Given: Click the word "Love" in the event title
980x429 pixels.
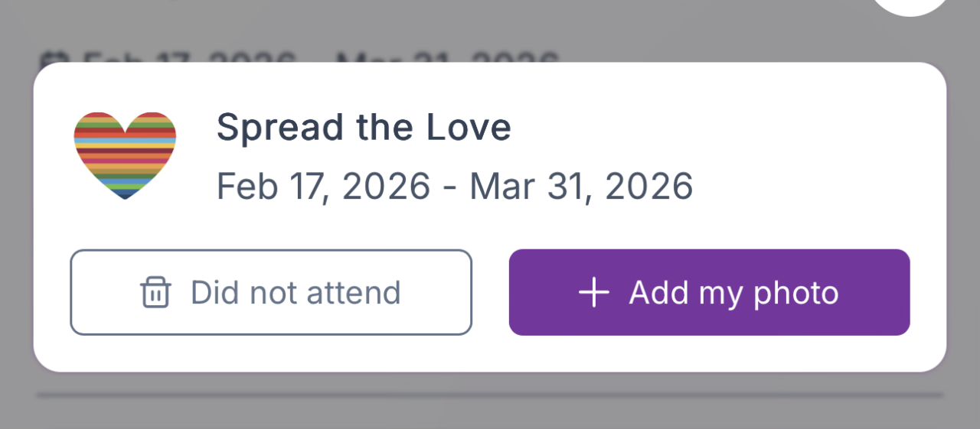Looking at the screenshot, I should click(x=469, y=128).
